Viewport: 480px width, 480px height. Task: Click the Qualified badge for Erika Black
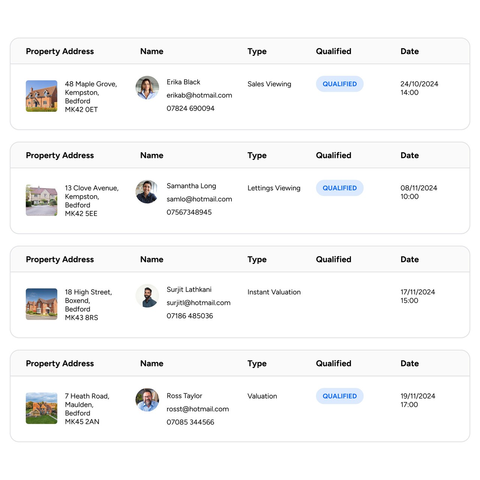point(339,84)
